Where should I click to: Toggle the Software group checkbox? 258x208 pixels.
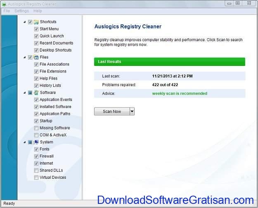coord(30,93)
